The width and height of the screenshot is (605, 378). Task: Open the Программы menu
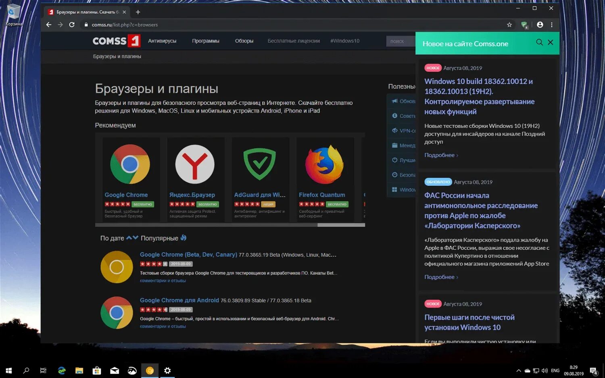click(206, 41)
